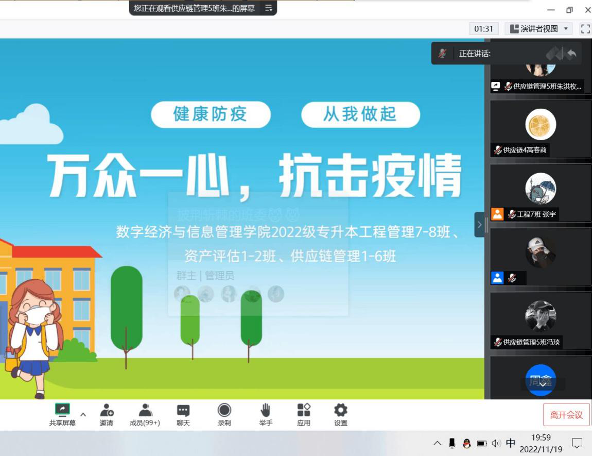Toggle the muted microphone in 正在讲话 bar
Image resolution: width=592 pixels, height=456 pixels.
(x=442, y=54)
